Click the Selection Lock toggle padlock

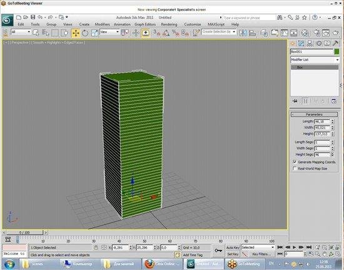[96, 247]
